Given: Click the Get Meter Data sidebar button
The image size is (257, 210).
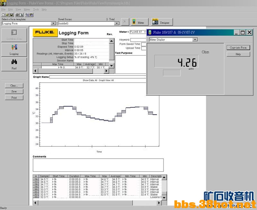Looking at the screenshot, I should 14,35.
